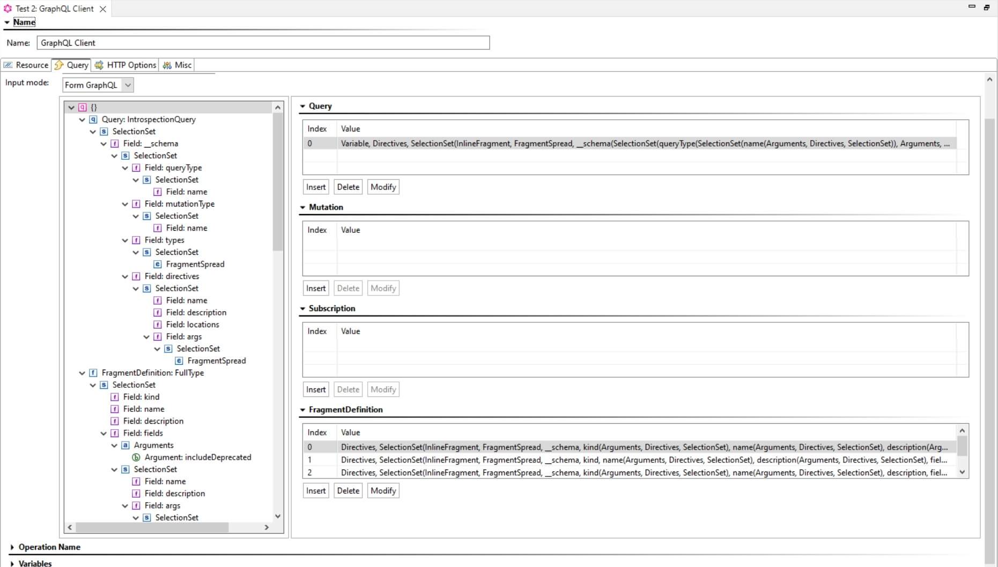Click the Field: queryType field icon
Screen dimensions: 998x567
coord(136,167)
